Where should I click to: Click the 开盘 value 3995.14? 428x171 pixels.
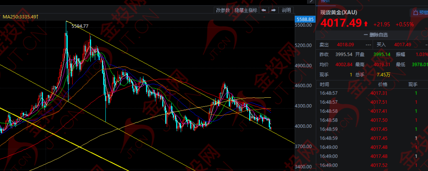point(382,55)
